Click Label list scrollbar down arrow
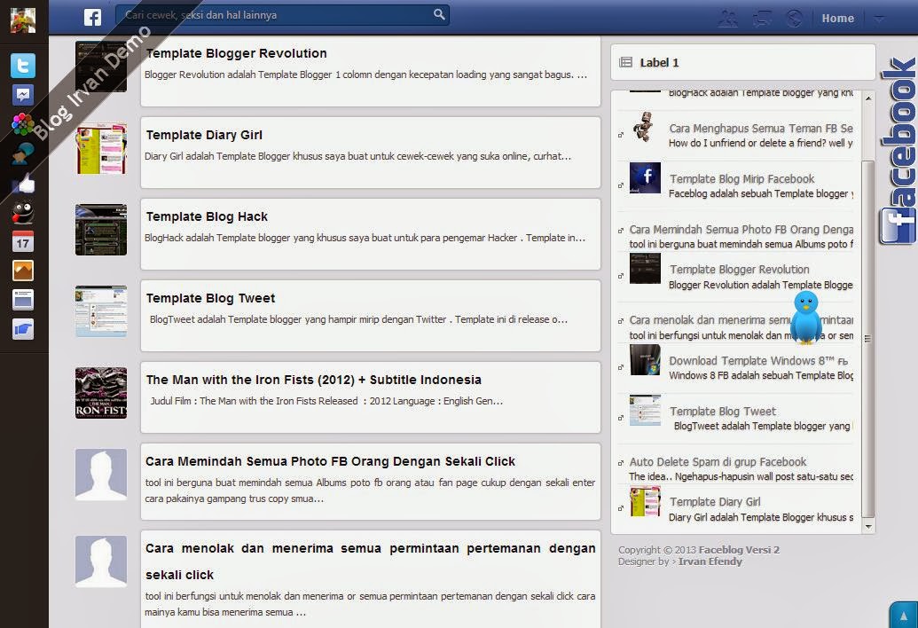This screenshot has height=628, width=918. [x=868, y=527]
